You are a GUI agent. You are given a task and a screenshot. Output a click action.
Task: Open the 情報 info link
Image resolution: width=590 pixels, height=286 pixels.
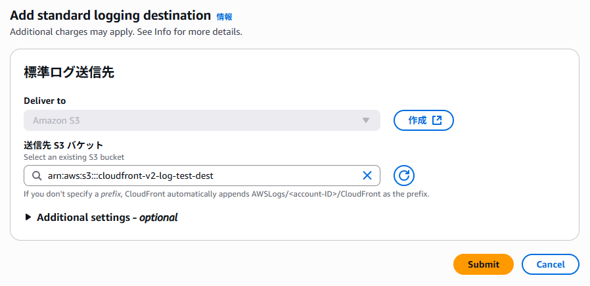coord(224,16)
